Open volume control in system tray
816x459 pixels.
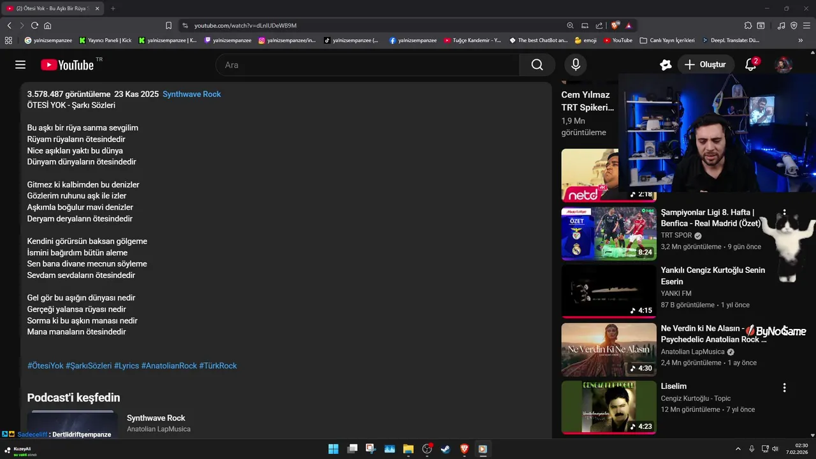pyautogui.click(x=775, y=449)
